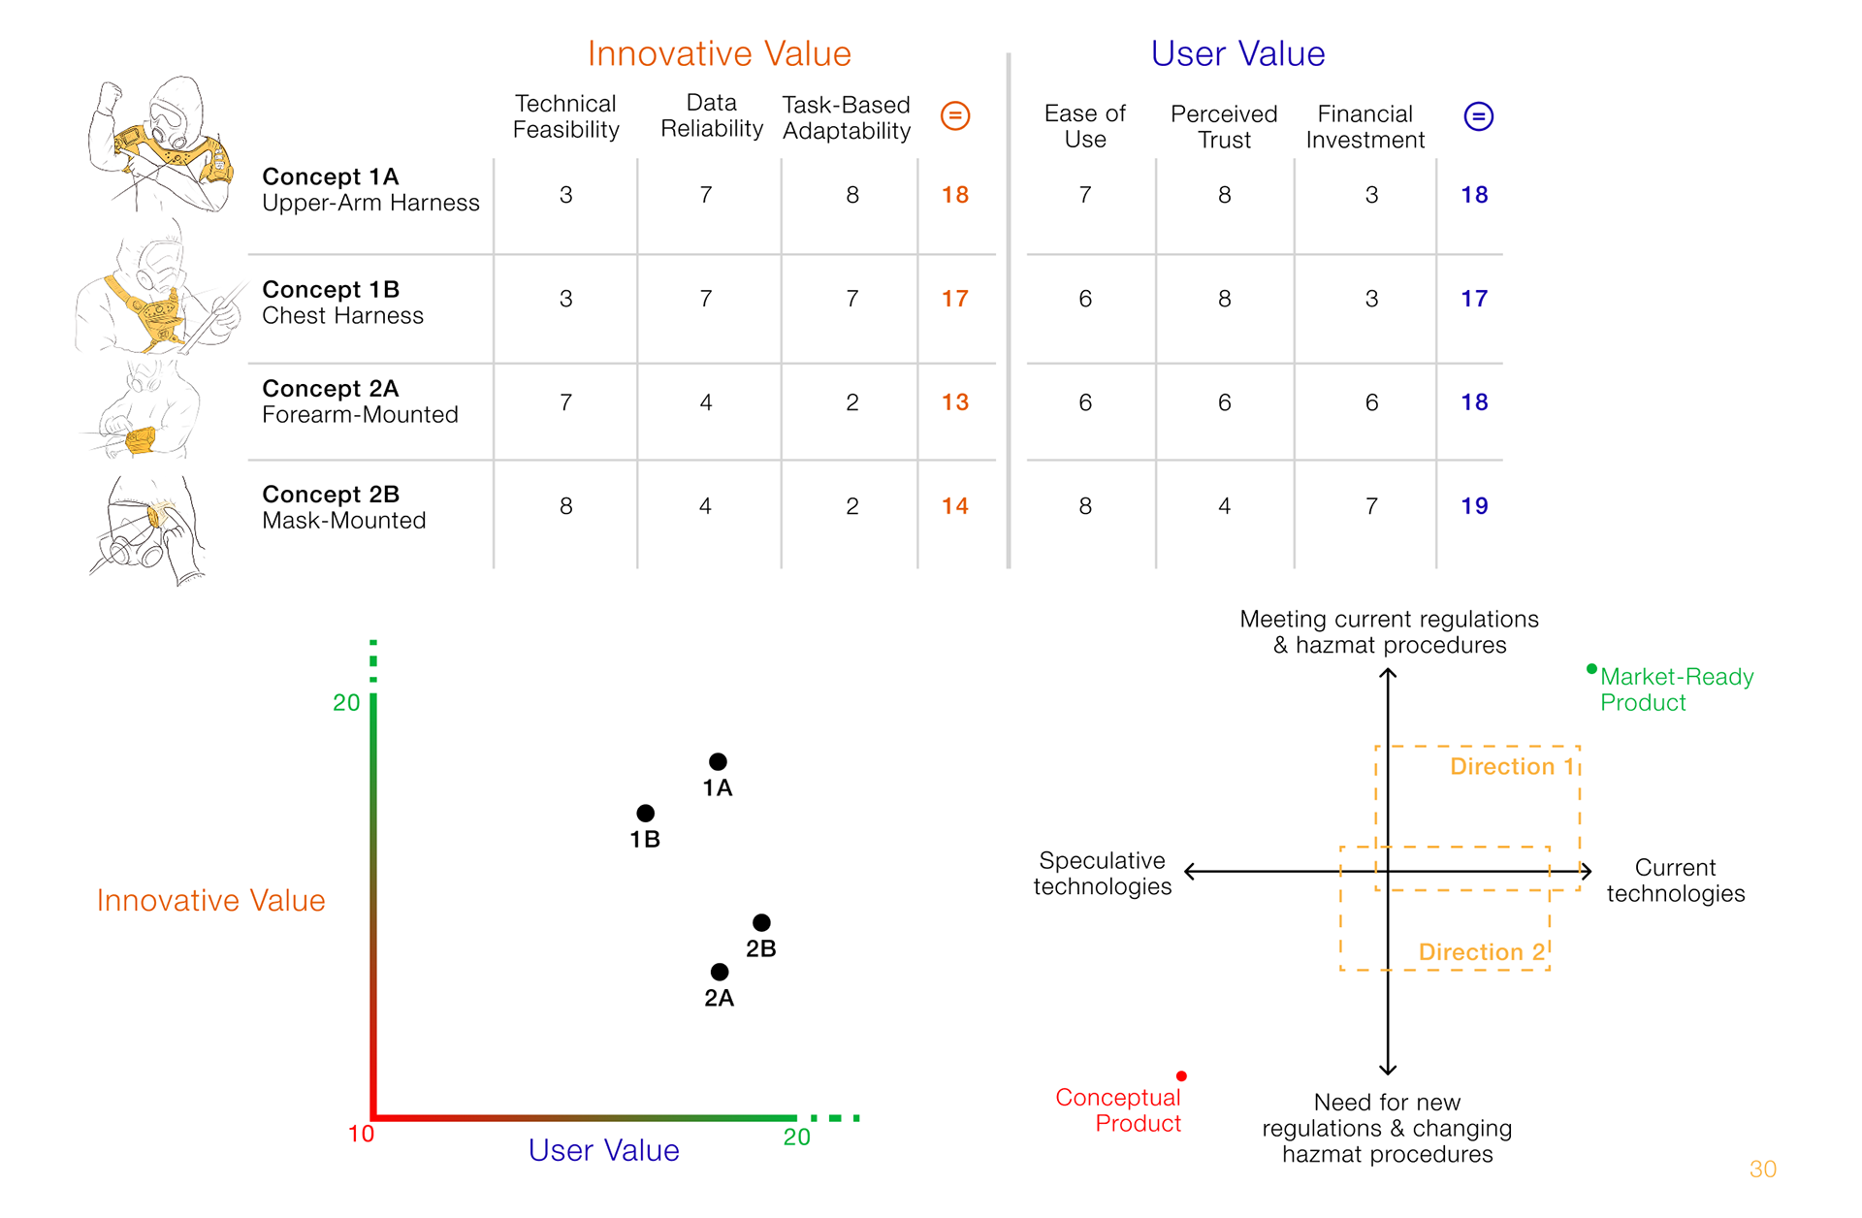Click the Technical Feasibility column header

pos(565,116)
